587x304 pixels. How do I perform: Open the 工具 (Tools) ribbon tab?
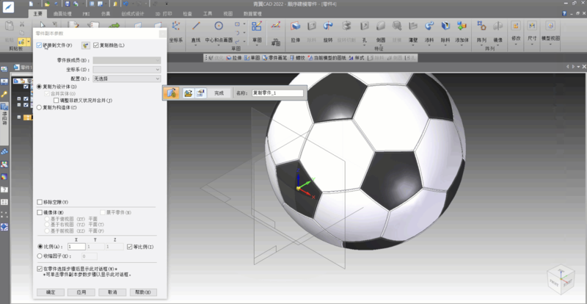click(x=208, y=13)
